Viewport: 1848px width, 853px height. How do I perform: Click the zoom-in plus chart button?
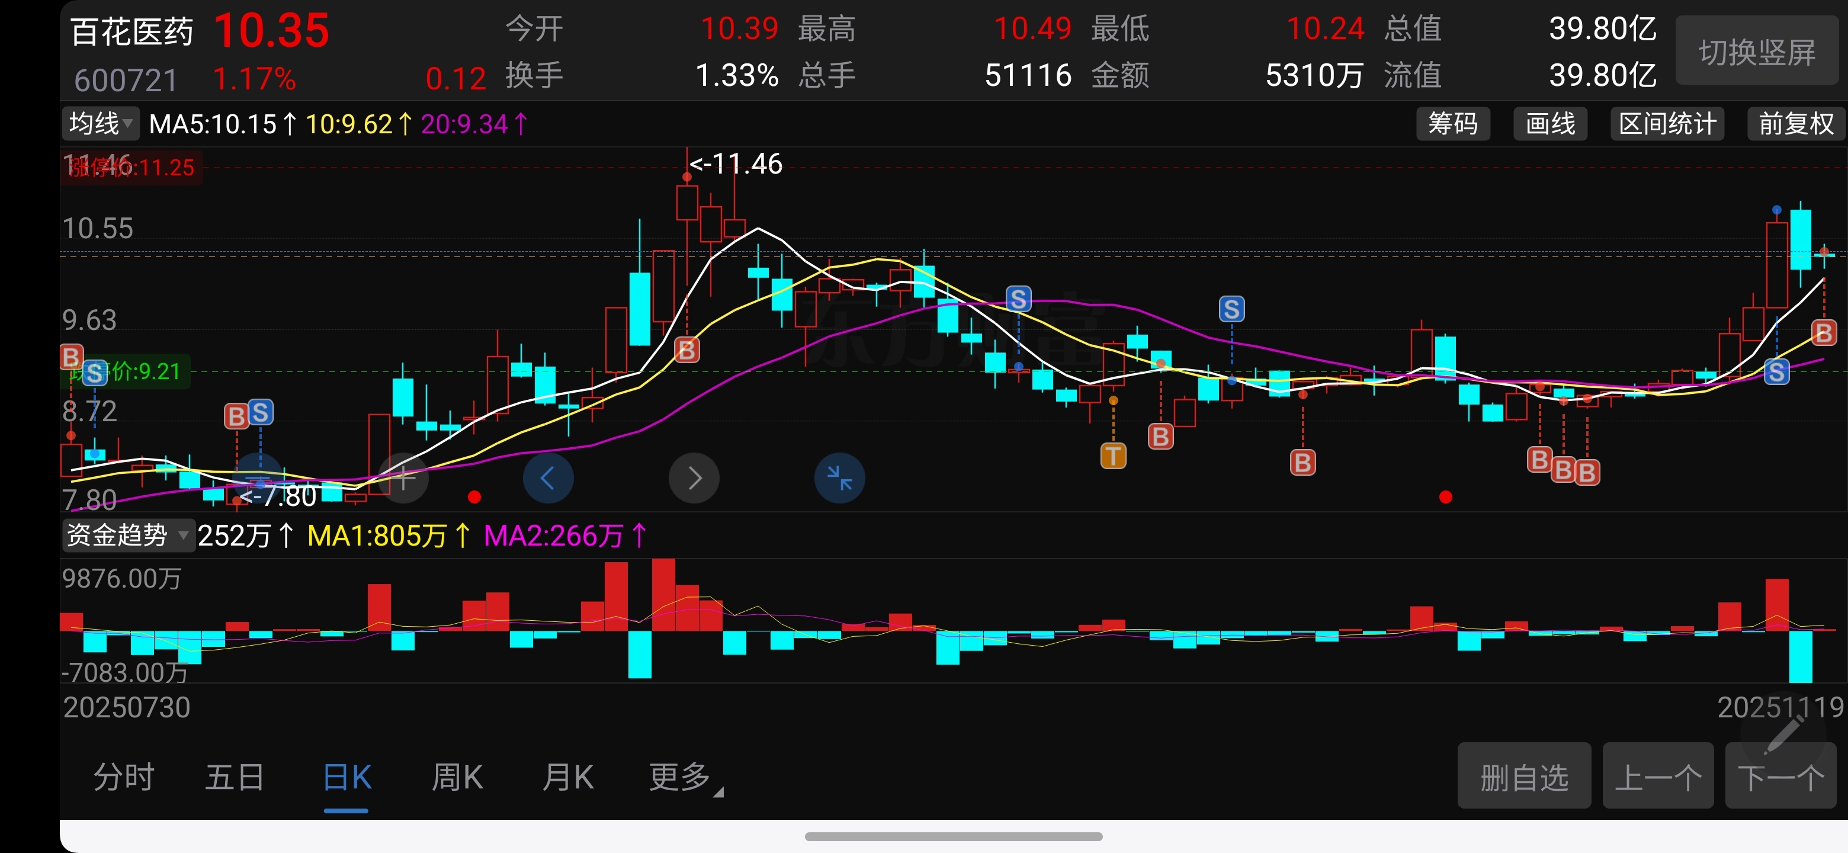tap(404, 478)
